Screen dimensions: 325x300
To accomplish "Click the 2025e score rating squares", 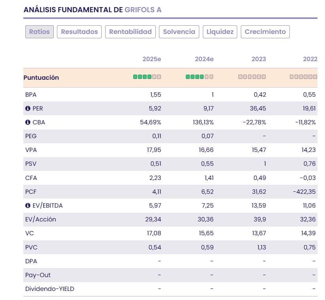I will tap(147, 77).
